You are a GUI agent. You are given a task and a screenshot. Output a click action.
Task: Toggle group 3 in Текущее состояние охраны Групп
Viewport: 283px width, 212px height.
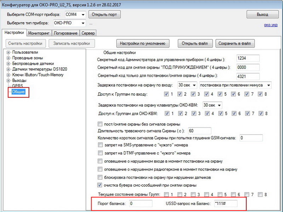click(x=193, y=195)
